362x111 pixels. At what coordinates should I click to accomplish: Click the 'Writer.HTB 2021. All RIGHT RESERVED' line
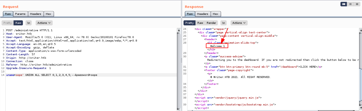click(240, 77)
